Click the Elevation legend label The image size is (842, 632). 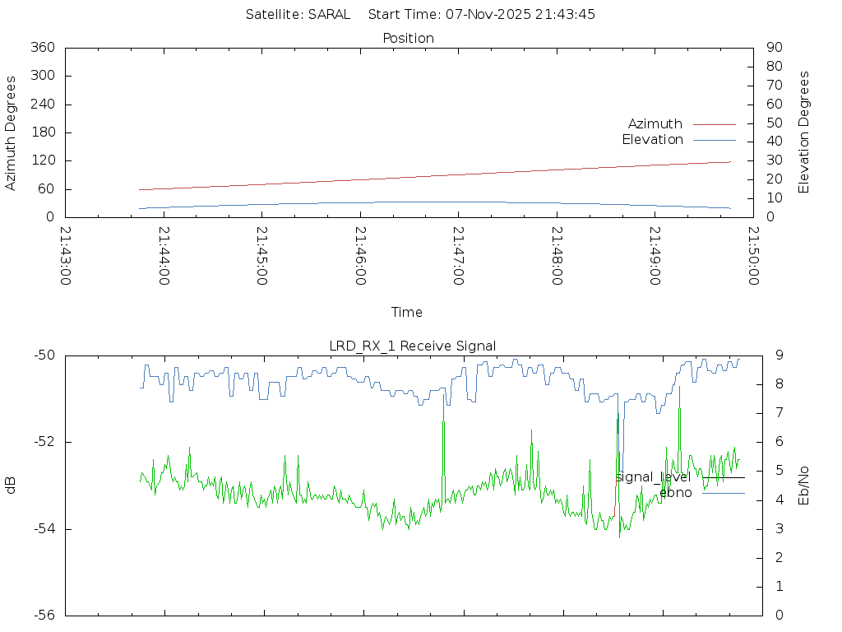652,140
